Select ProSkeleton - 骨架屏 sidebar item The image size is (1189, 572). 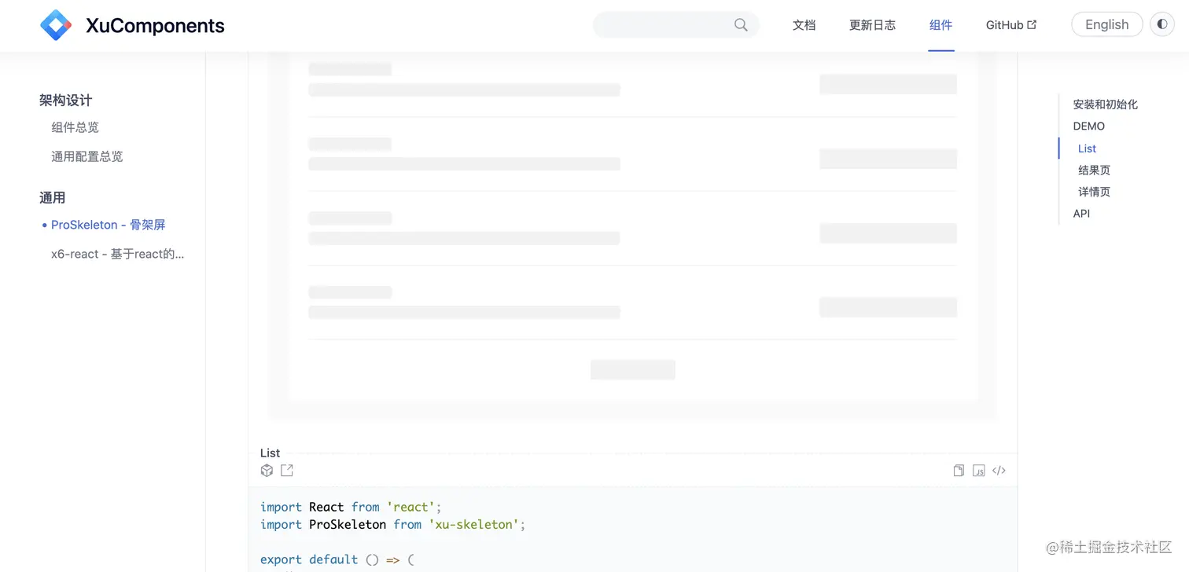[109, 225]
